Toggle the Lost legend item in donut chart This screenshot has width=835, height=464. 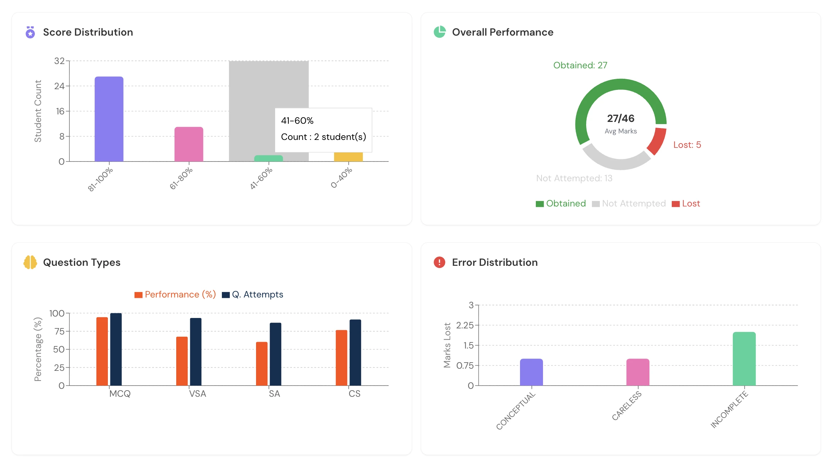(x=686, y=204)
